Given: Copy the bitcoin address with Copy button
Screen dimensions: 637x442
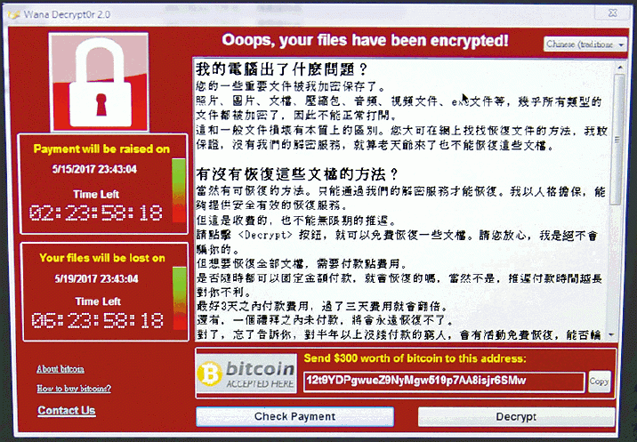Looking at the screenshot, I should (x=600, y=382).
